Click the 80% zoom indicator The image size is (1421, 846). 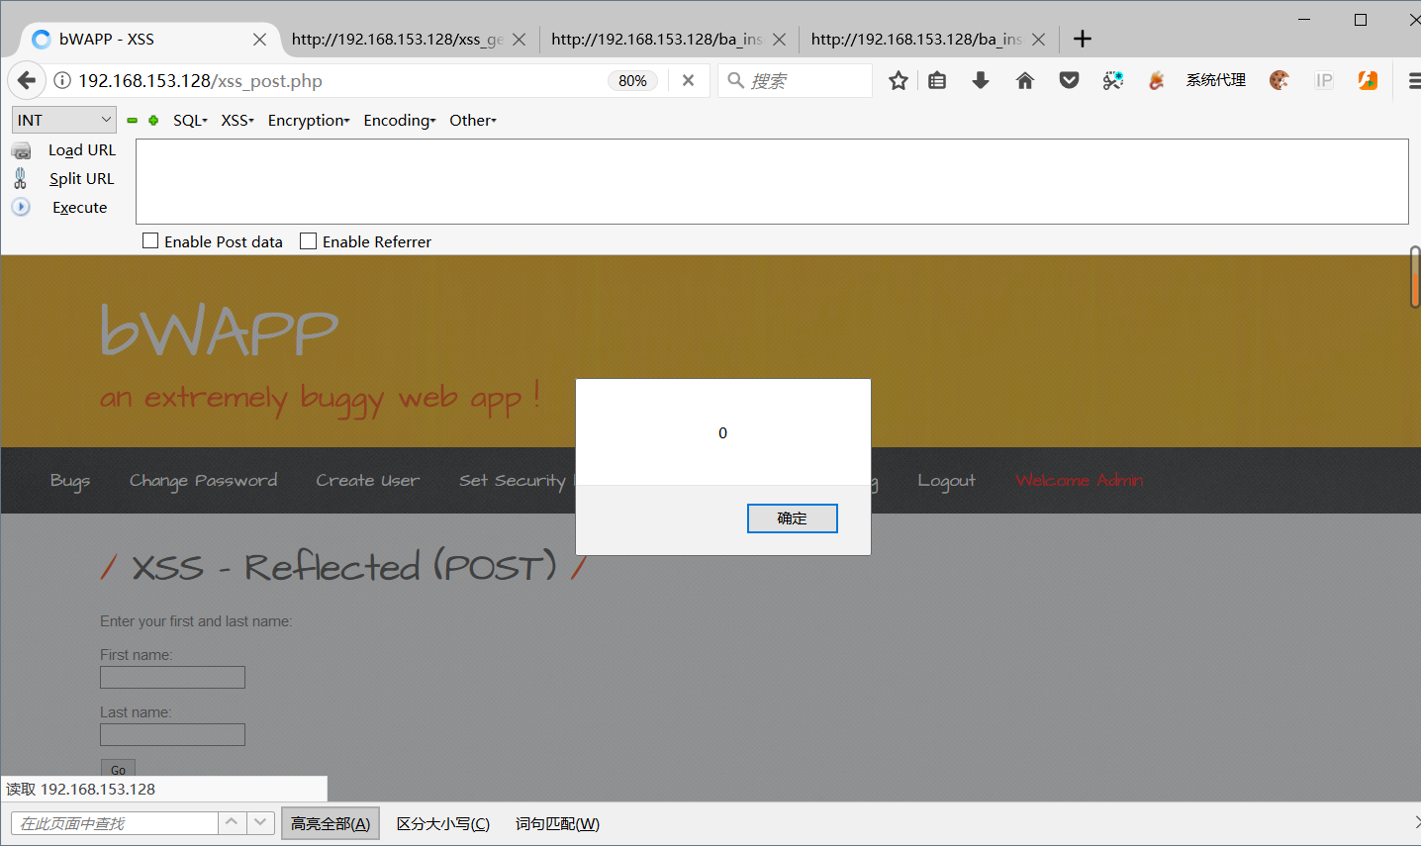click(x=632, y=81)
